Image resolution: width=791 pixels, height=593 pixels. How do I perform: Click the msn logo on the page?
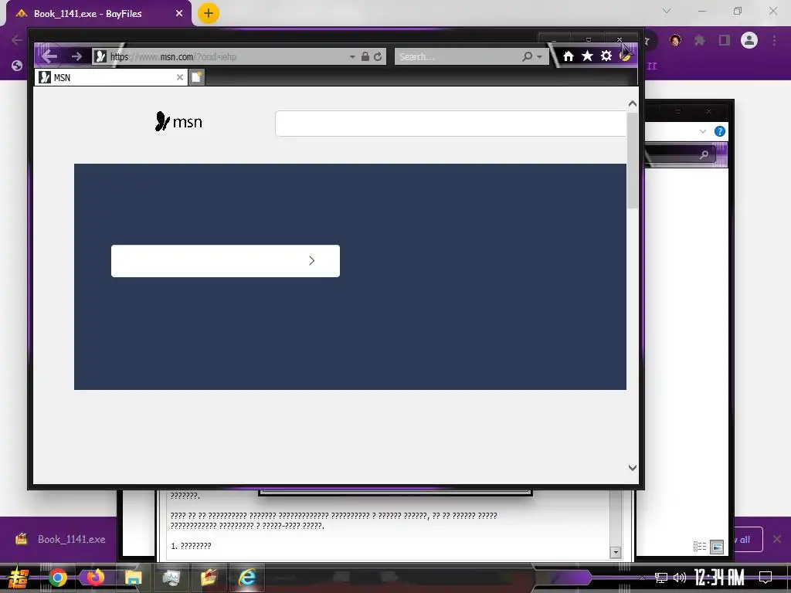tap(178, 121)
